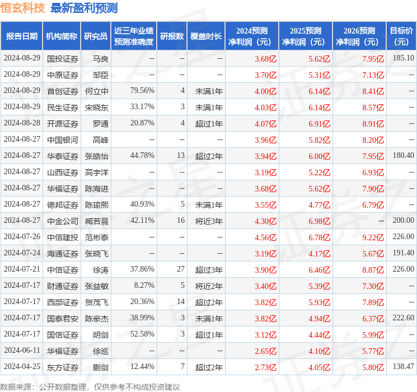Click analyst name 徐巡

[101, 351]
